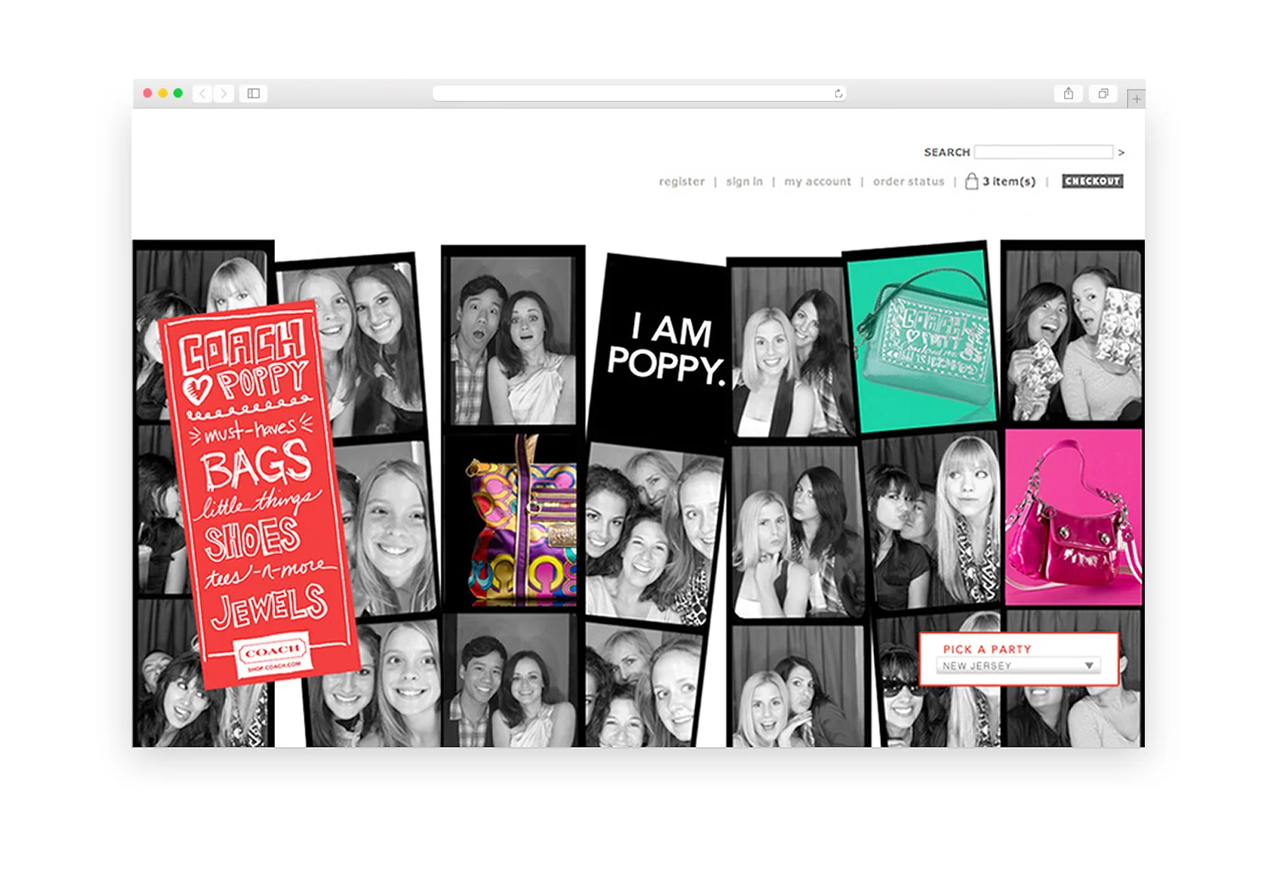Click the browser back arrow
This screenshot has width=1273, height=875.
pyautogui.click(x=202, y=93)
